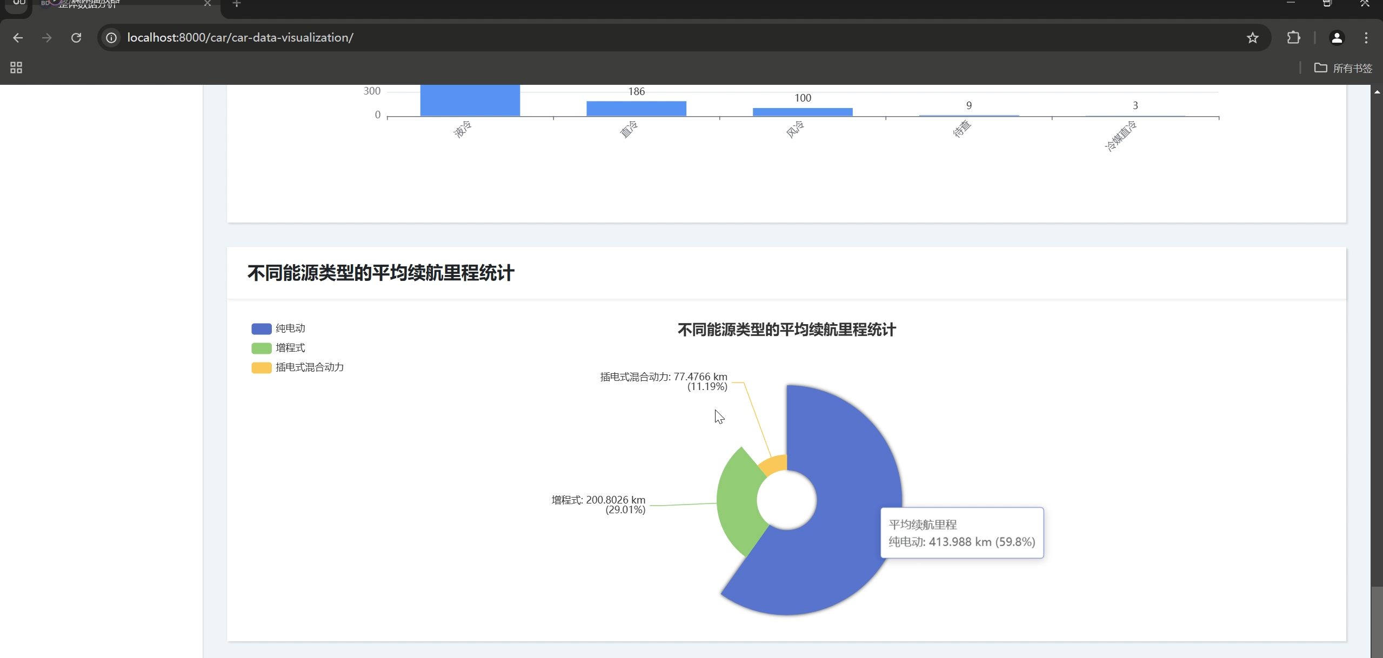The height and width of the screenshot is (658, 1383).
Task: Click the green 增程式 pie slice
Action: tap(738, 502)
